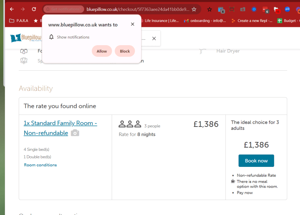Click the browser forward arrow
Image resolution: width=300 pixels, height=215 pixels.
[23, 9]
